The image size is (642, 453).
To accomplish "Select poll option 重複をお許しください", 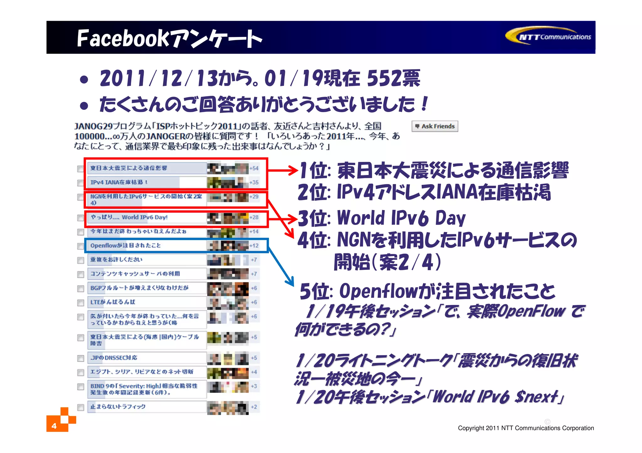I will [147, 260].
